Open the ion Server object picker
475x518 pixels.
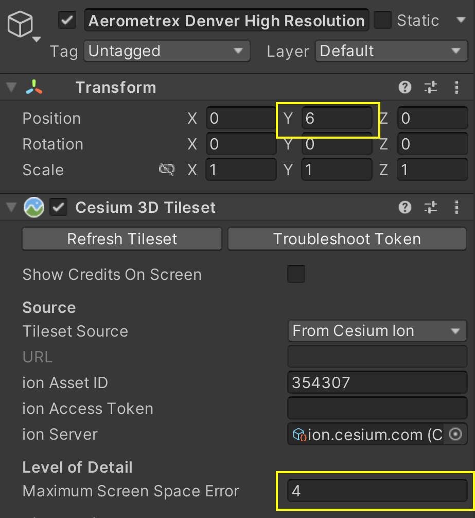coord(455,434)
